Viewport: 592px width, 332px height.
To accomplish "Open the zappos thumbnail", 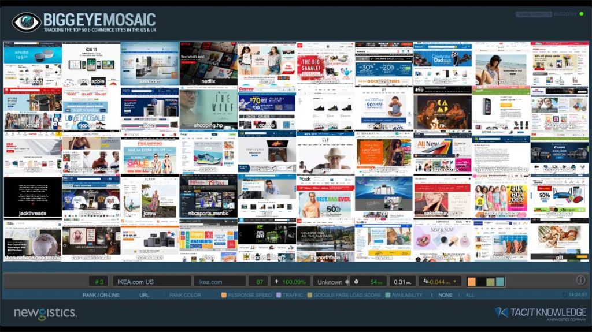I will pos(208,152).
